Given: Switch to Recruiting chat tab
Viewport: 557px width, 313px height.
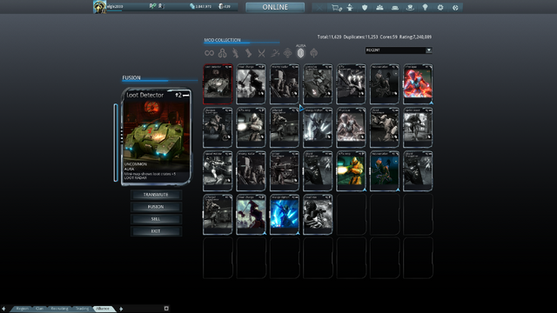Looking at the screenshot, I should (59, 309).
